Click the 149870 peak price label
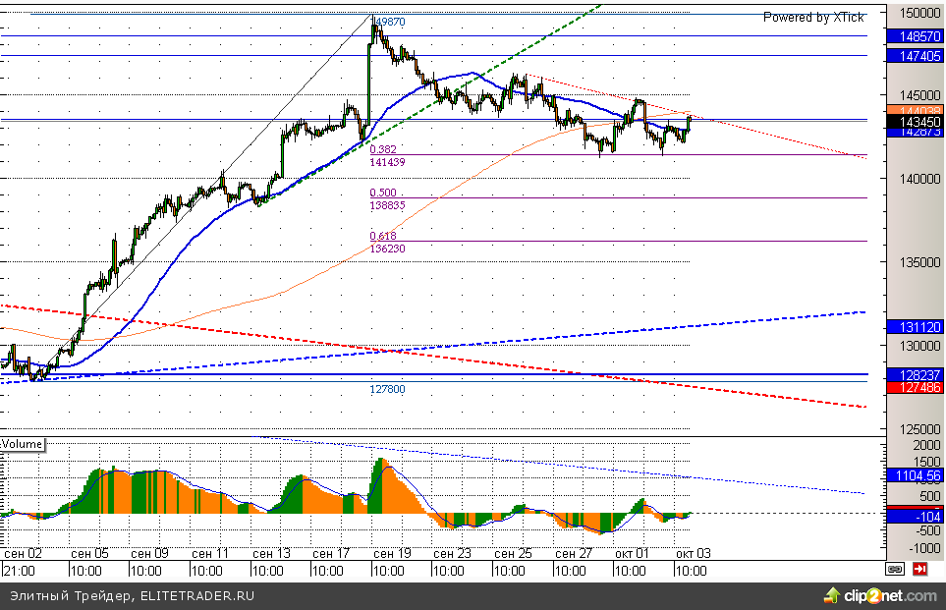Image resolution: width=946 pixels, height=610 pixels. click(x=388, y=21)
